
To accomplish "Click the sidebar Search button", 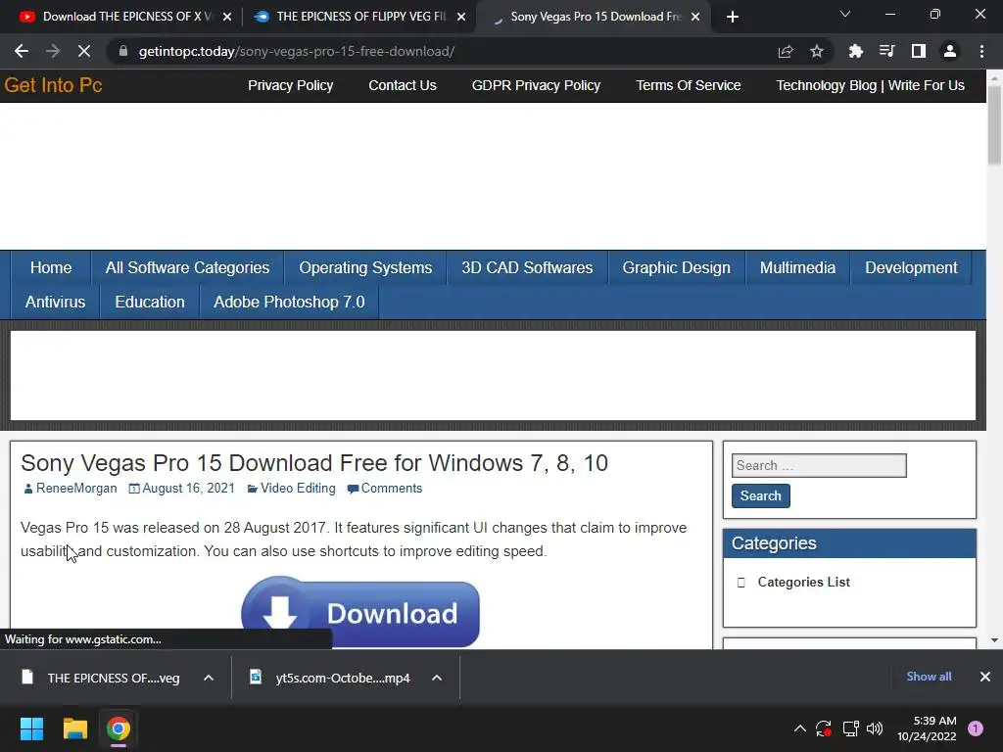I will (x=760, y=495).
